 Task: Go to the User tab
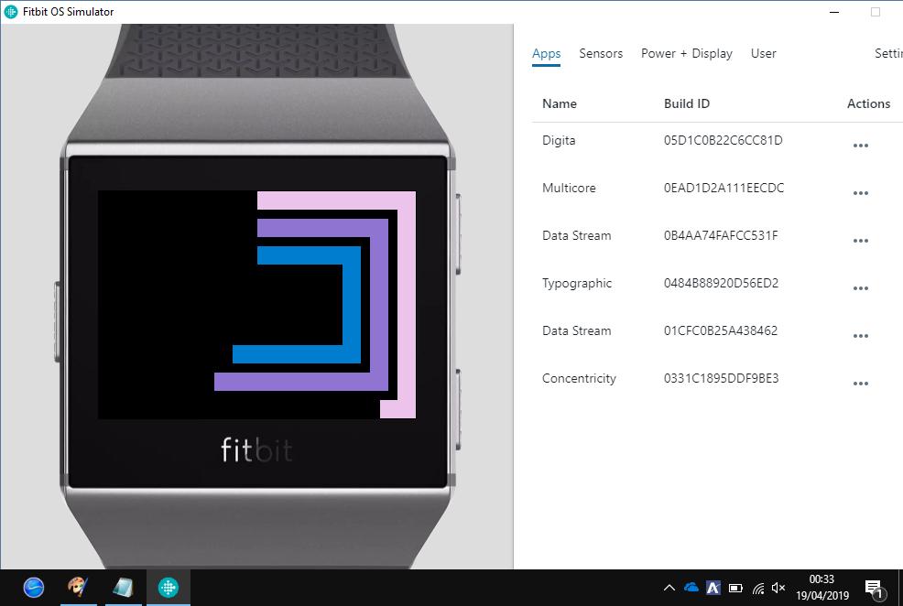763,53
